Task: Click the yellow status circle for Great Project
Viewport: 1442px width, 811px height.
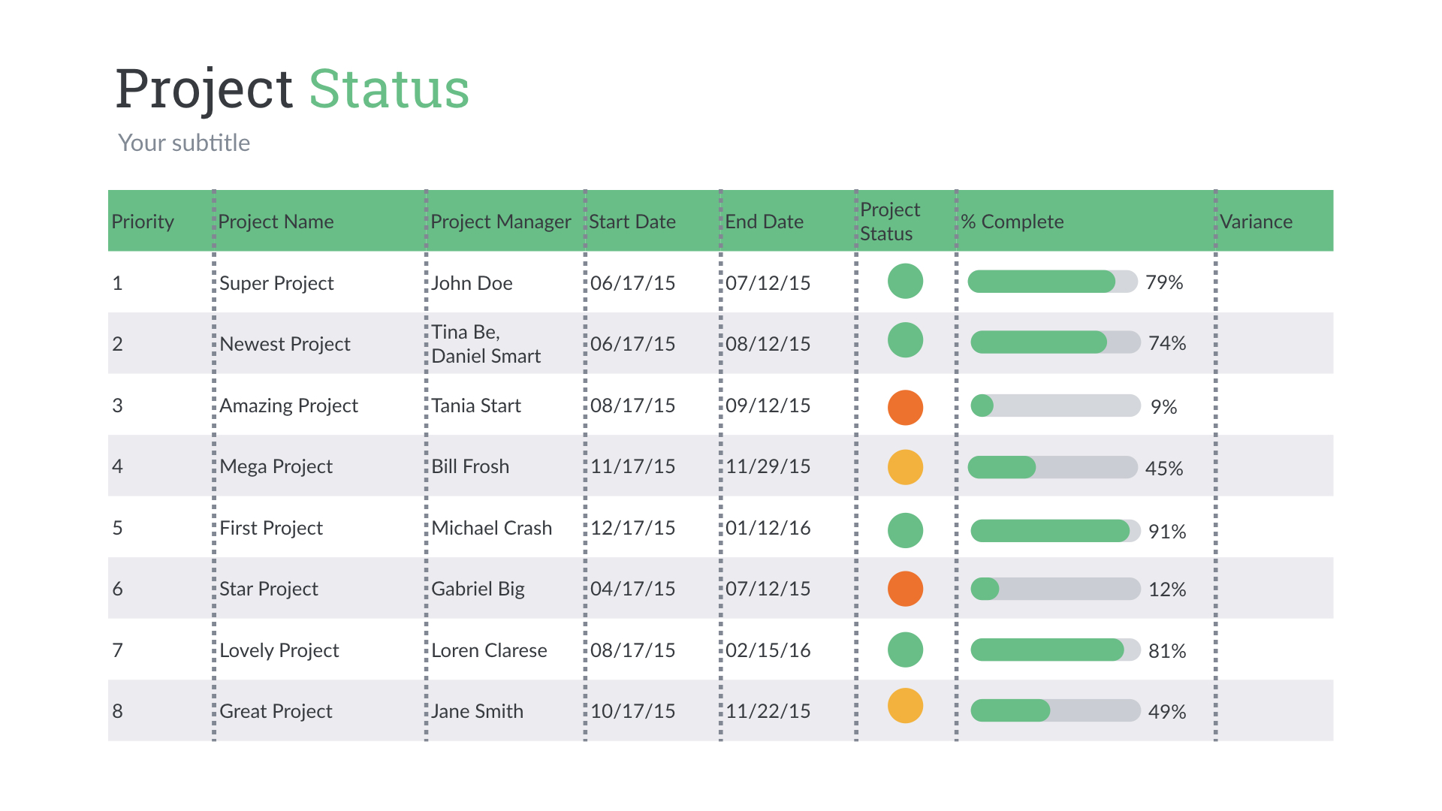Action: click(905, 706)
